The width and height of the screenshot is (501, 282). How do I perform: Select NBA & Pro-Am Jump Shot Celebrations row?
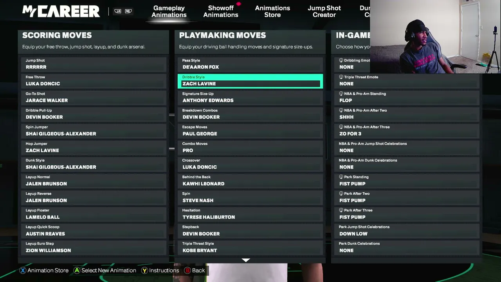coord(407,147)
